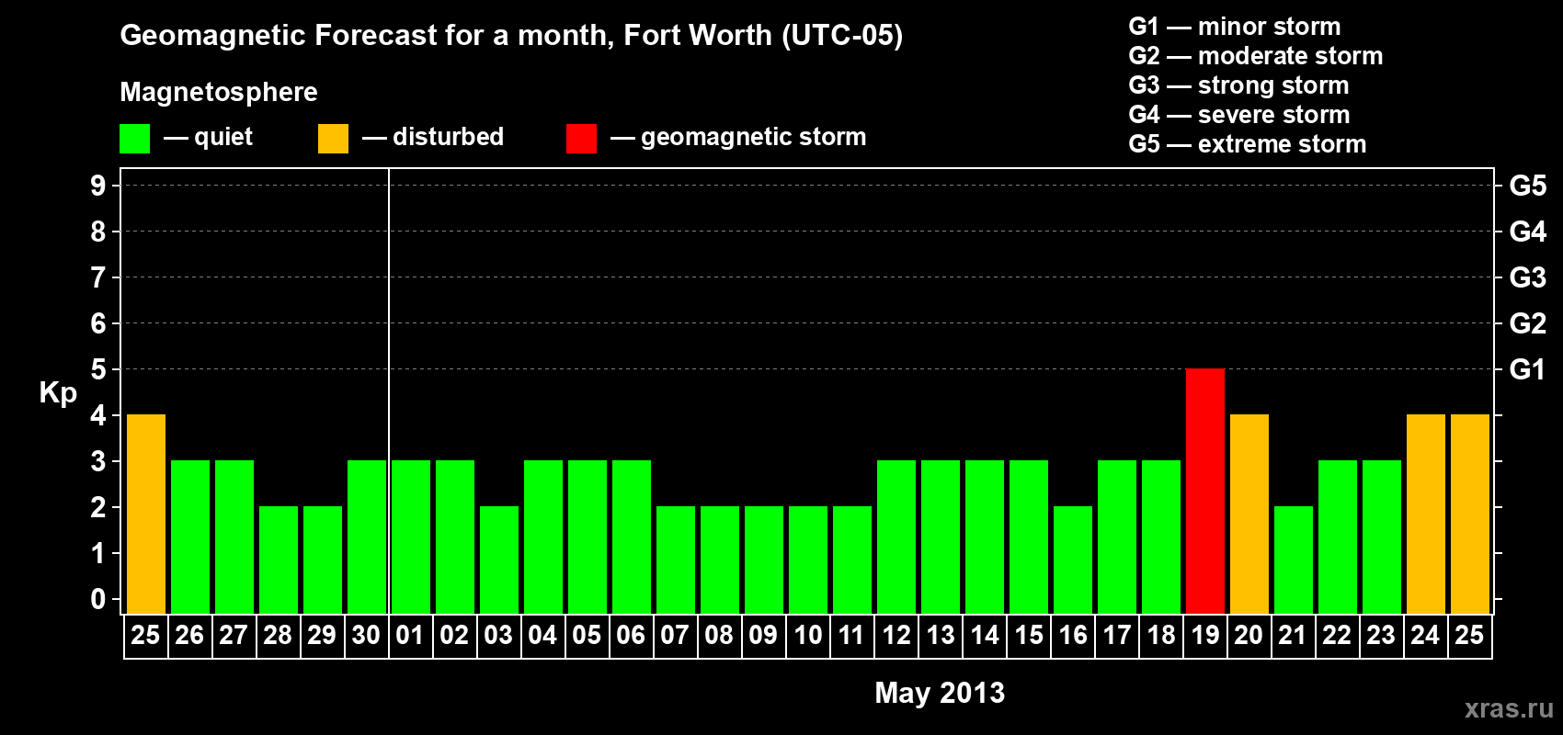This screenshot has width=1563, height=735.
Task: Click the green bar above day 21
Action: [x=1294, y=560]
